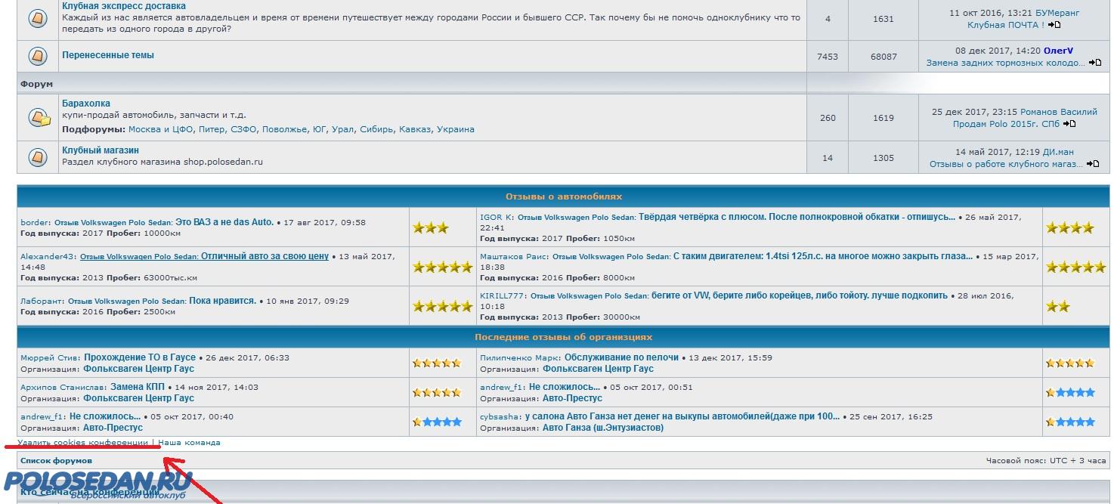Image resolution: width=1114 pixels, height=504 pixels.
Task: Go to 'Список форумов' breadcrumb
Action: point(56,460)
